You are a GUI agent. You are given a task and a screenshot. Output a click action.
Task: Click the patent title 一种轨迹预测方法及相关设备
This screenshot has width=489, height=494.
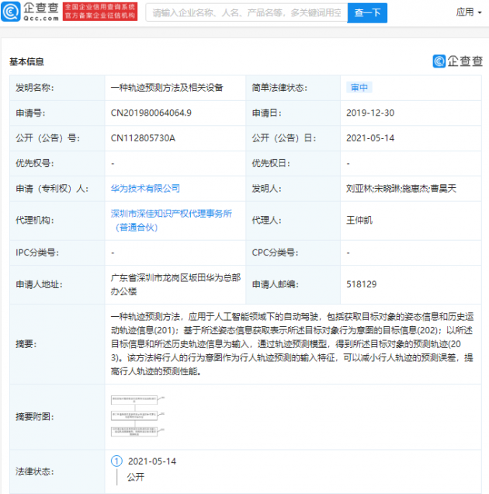(167, 88)
